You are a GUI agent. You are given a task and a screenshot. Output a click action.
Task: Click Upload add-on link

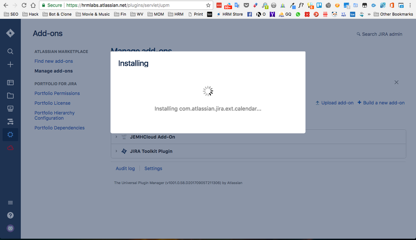334,103
